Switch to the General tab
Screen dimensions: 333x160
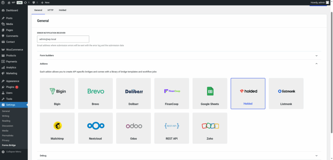(x=38, y=10)
